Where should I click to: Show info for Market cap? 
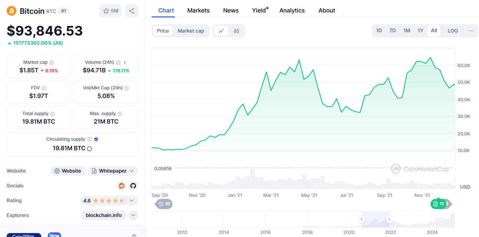[52, 62]
